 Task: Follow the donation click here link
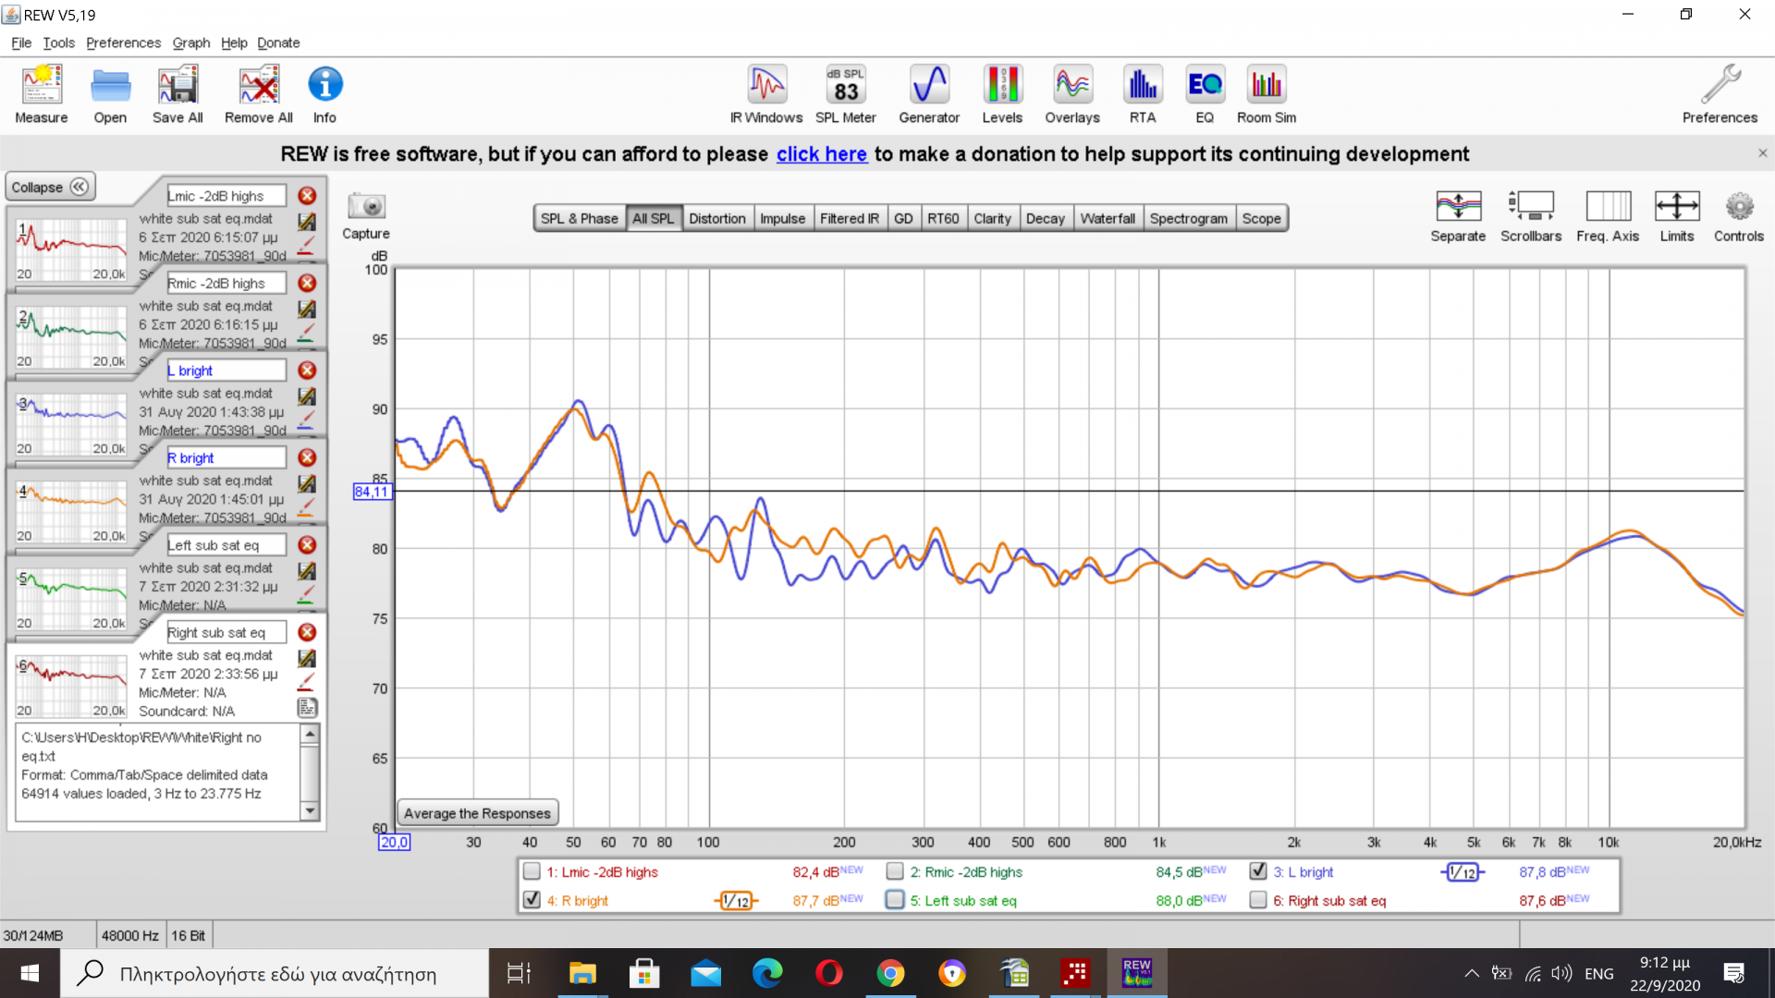(821, 154)
